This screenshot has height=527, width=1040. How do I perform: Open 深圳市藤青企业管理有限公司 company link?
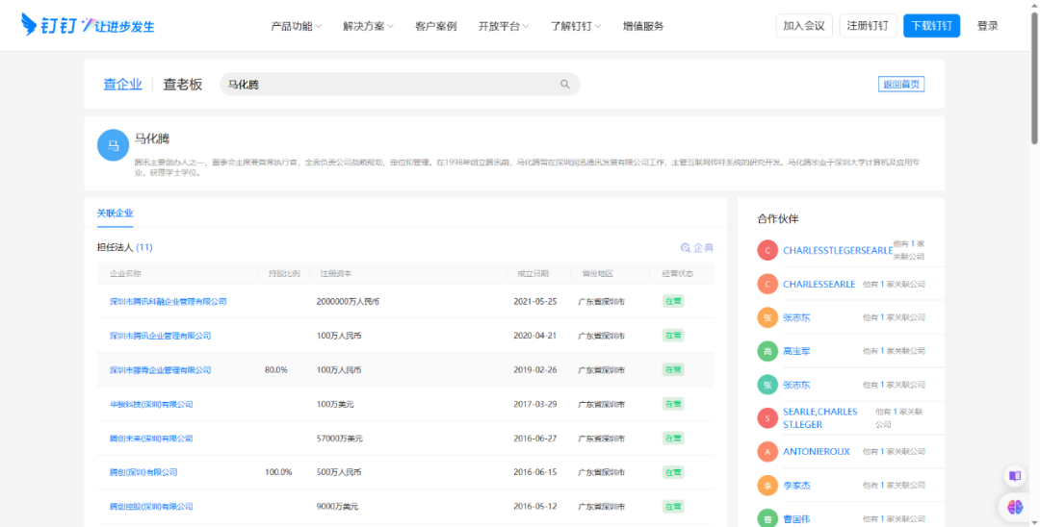coord(160,370)
